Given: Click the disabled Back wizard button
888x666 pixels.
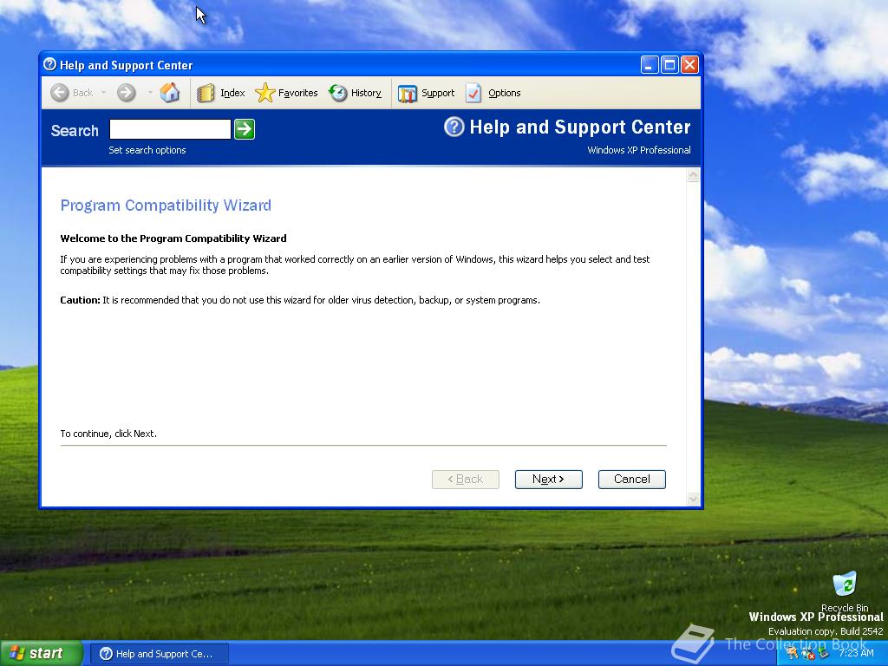Looking at the screenshot, I should pos(465,479).
